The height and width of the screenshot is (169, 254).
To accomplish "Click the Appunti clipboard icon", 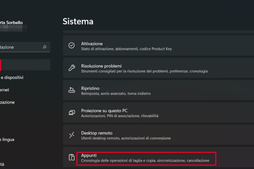I will click(71, 157).
